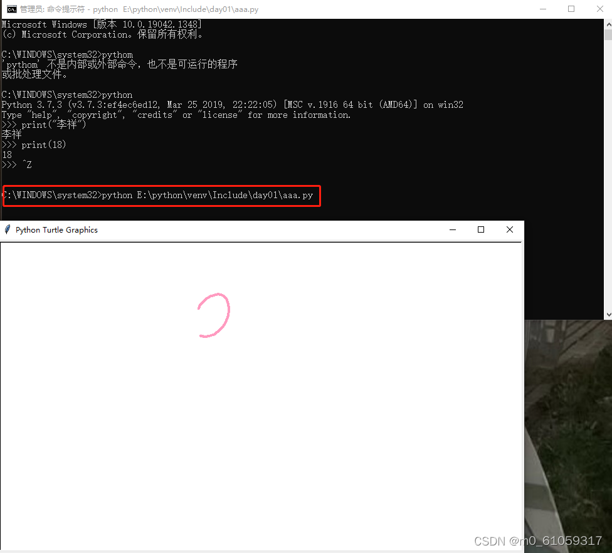The height and width of the screenshot is (553, 612).
Task: Minimize the command prompt window
Action: (542, 9)
